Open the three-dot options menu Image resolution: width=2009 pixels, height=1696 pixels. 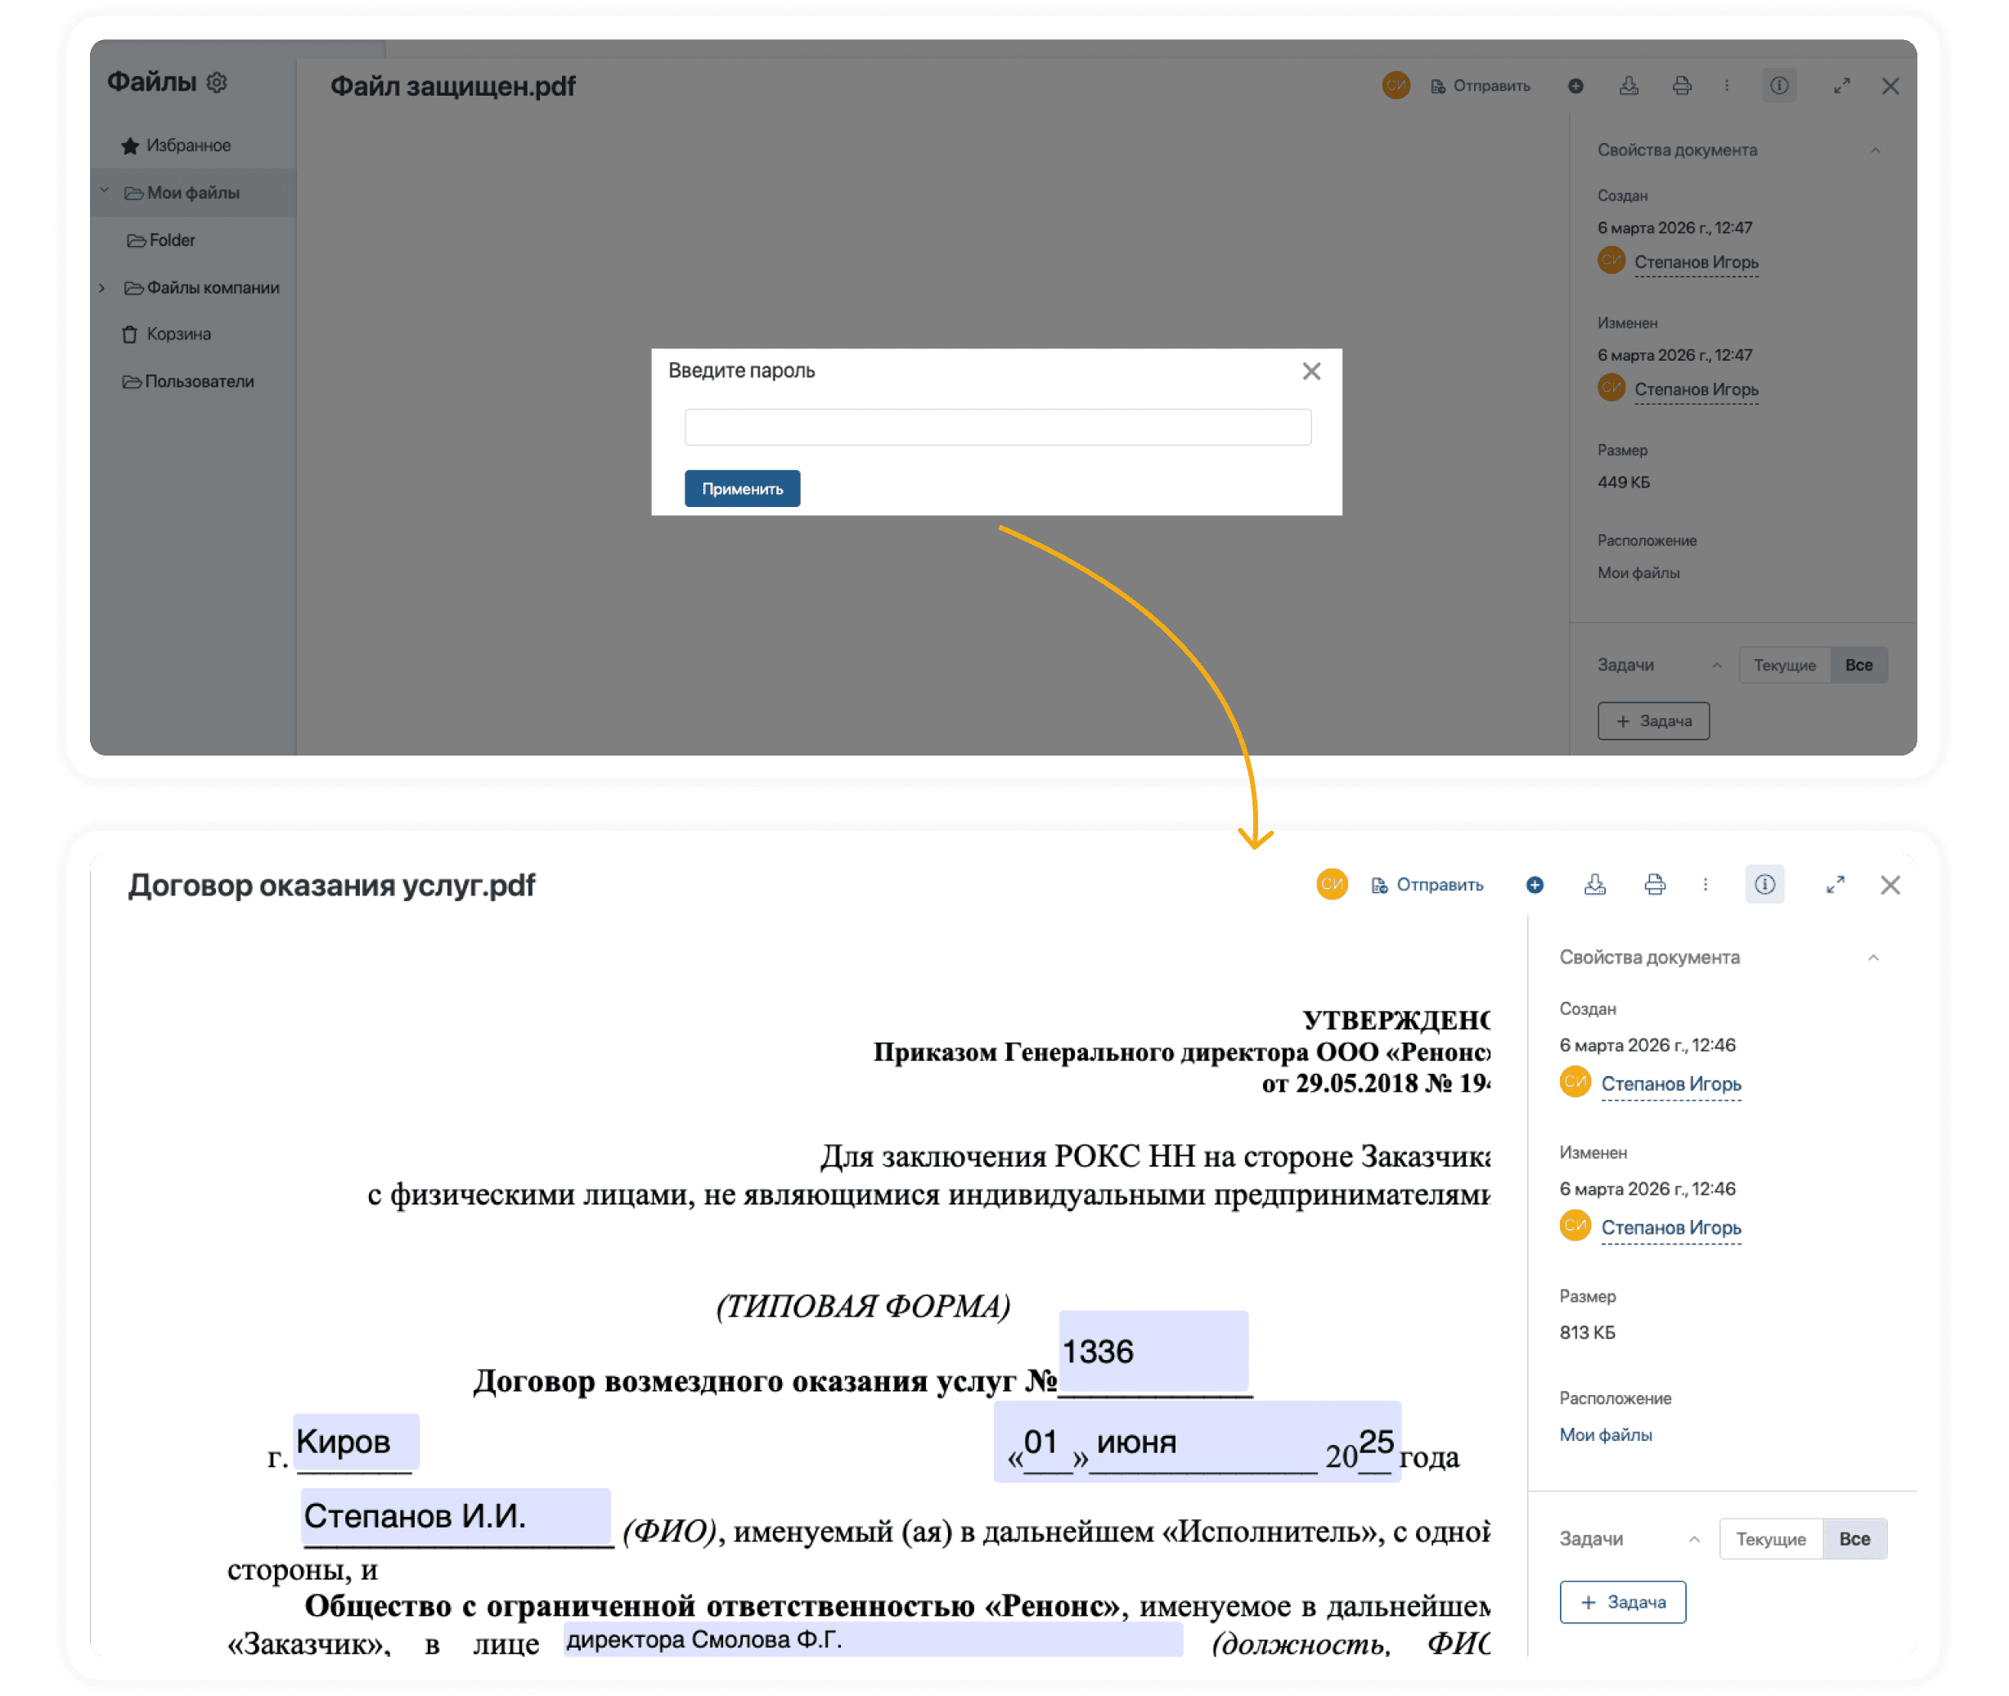click(x=1706, y=885)
